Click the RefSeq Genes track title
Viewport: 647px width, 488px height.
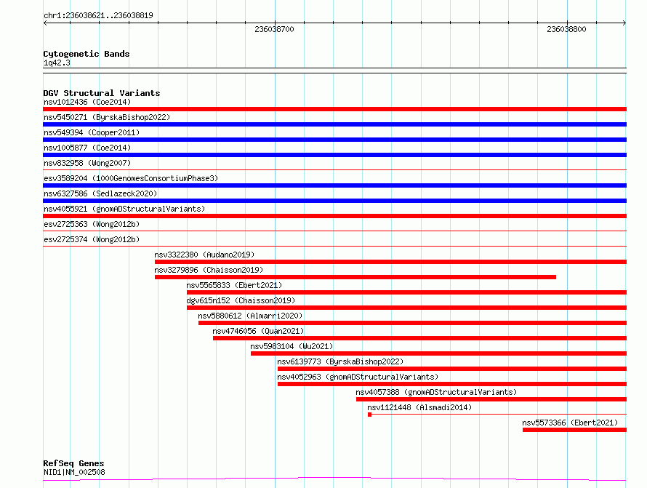coord(73,463)
